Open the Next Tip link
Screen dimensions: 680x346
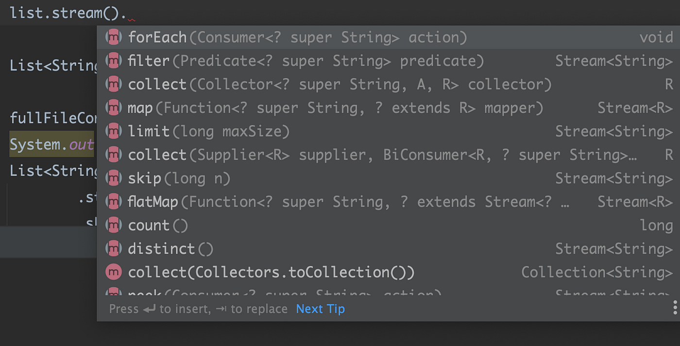(321, 309)
